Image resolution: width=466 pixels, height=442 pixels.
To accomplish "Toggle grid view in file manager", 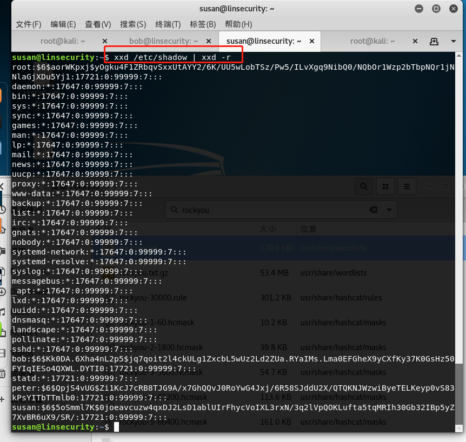I will (385, 186).
